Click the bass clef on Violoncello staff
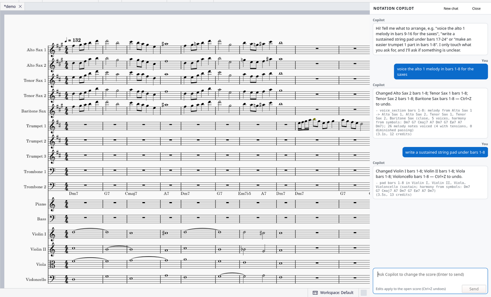491x297 pixels. [53, 279]
